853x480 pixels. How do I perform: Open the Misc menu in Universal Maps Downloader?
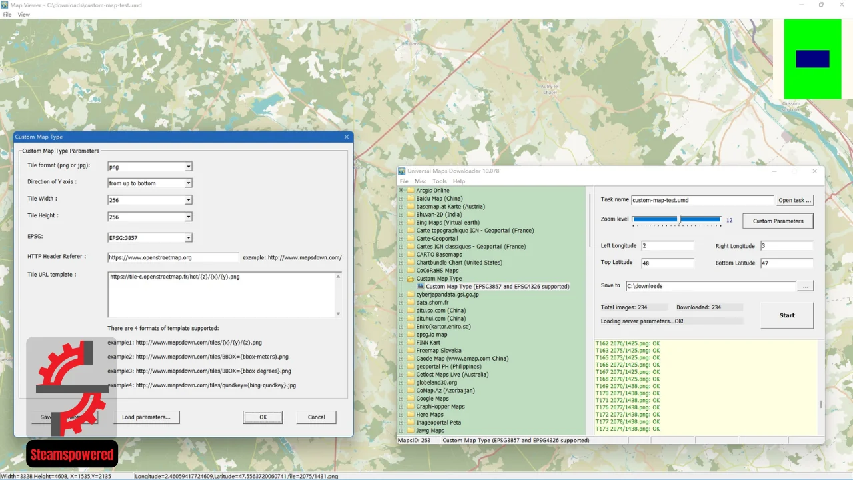(x=421, y=181)
